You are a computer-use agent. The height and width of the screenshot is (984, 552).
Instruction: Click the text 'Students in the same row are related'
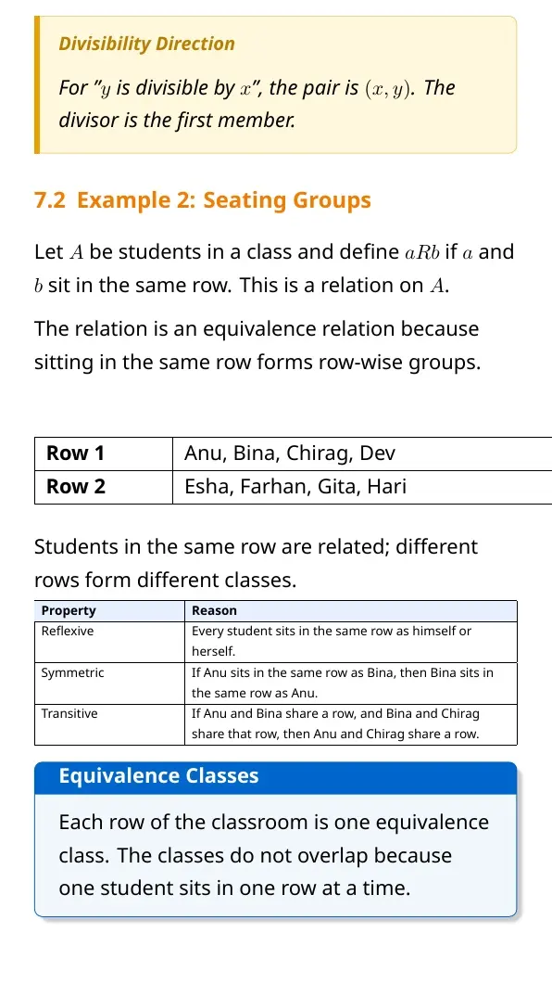pos(256,563)
